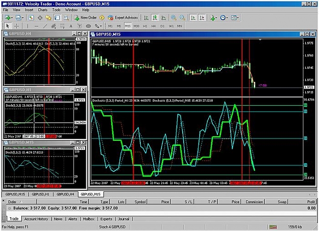This screenshot has width=319, height=231.
Task: Click the Order column header
Action: click(x=21, y=202)
